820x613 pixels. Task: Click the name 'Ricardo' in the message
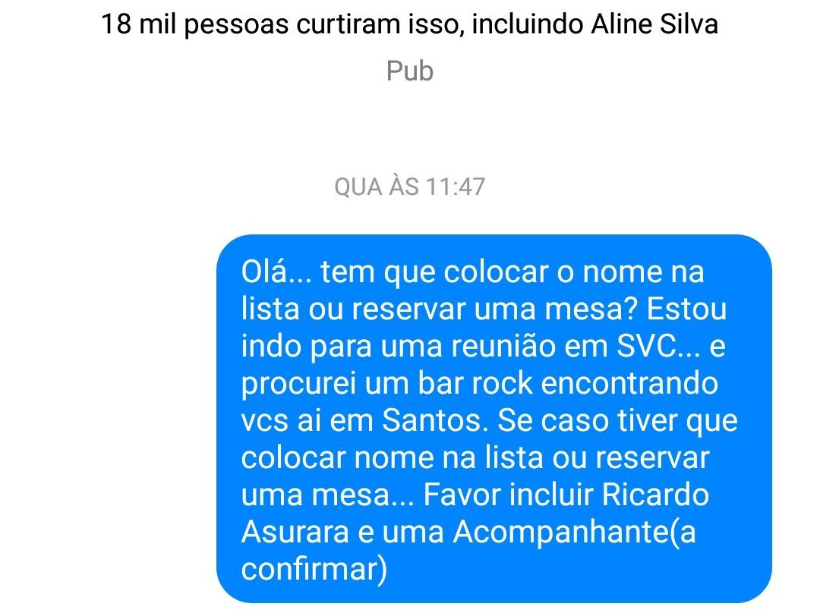656,495
